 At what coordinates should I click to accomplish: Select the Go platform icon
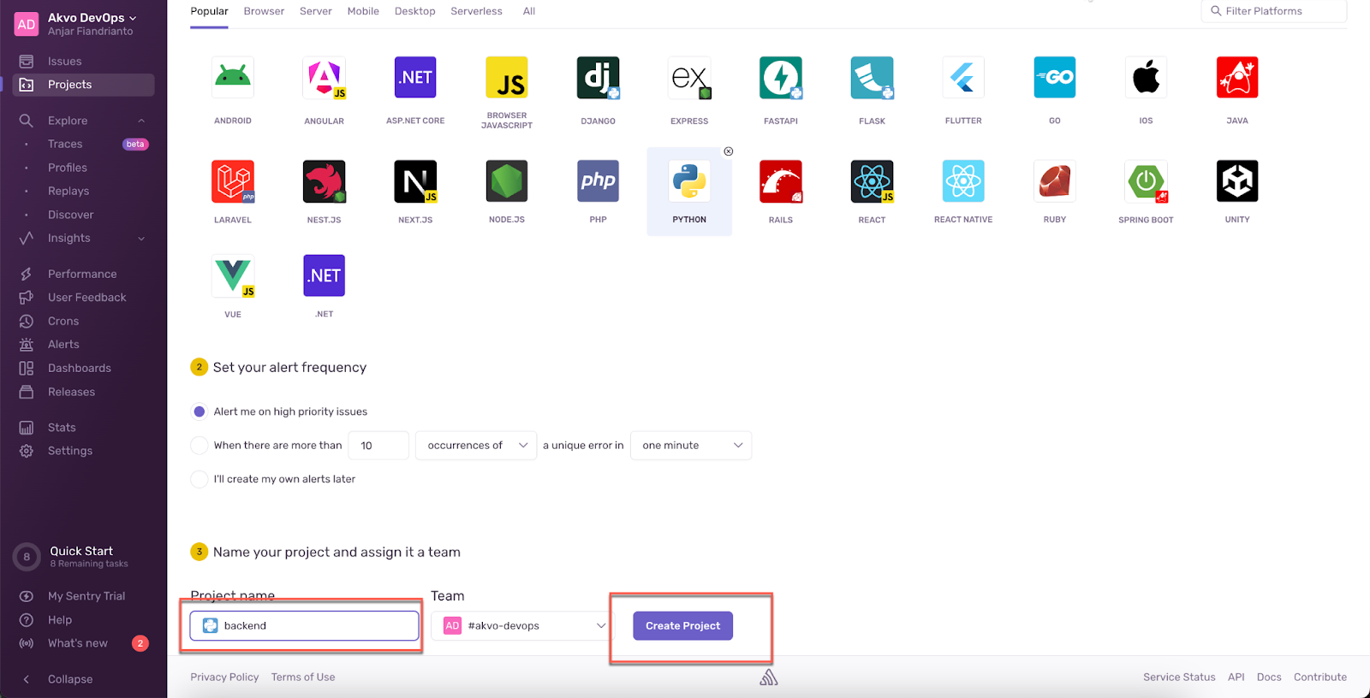click(1055, 78)
